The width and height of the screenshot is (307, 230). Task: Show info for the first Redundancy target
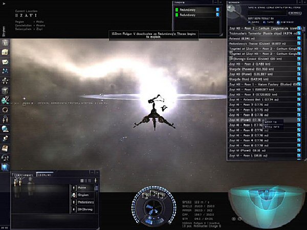click(217, 10)
